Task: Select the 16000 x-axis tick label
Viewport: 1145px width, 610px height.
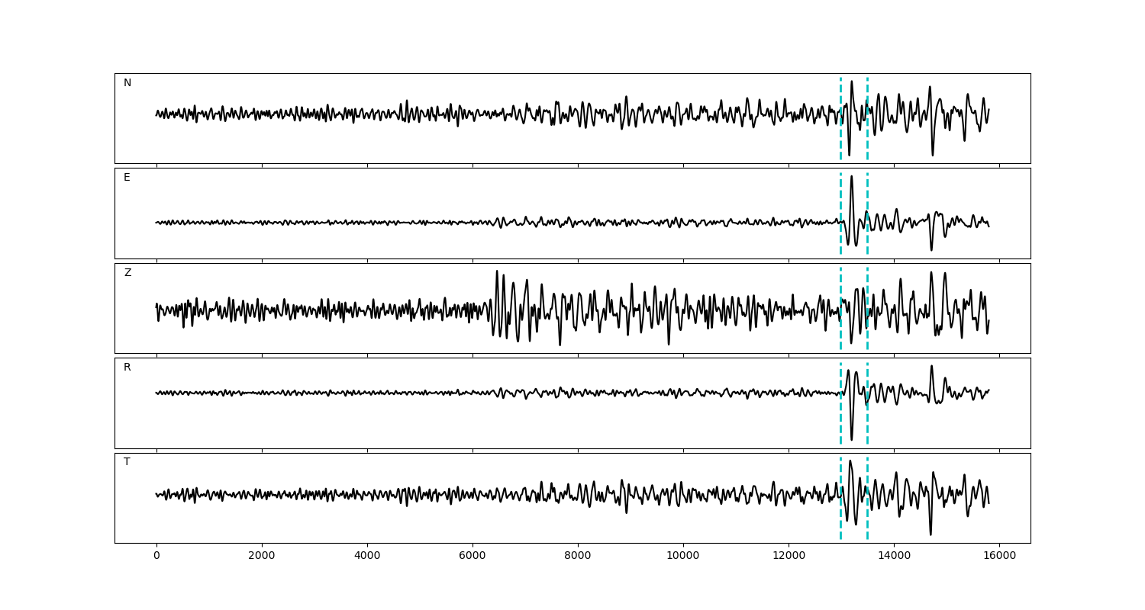Action: (x=999, y=557)
